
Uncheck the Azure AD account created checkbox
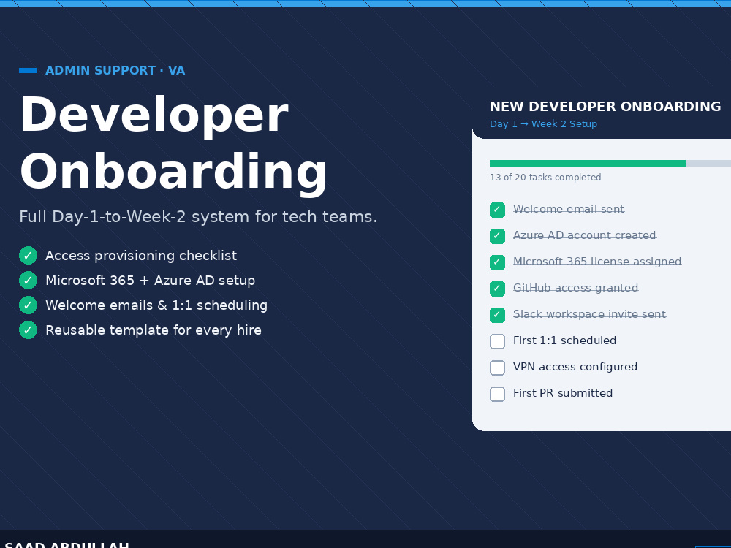click(x=497, y=236)
